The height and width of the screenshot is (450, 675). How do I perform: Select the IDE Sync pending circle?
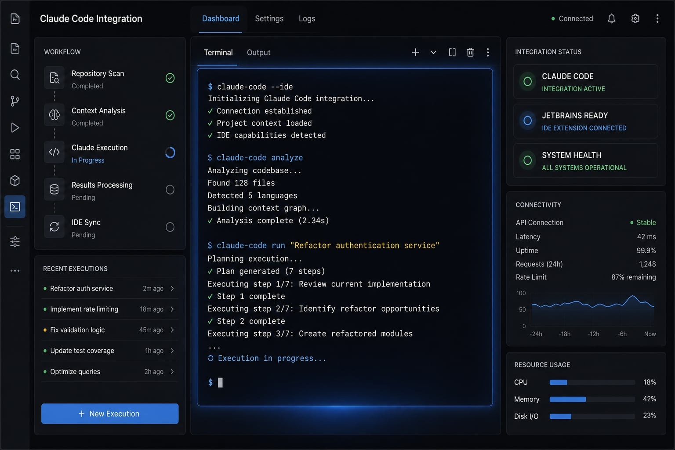[x=170, y=227]
